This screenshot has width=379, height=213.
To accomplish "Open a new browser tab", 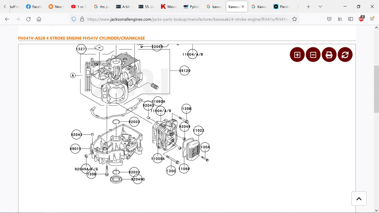I will [x=308, y=7].
